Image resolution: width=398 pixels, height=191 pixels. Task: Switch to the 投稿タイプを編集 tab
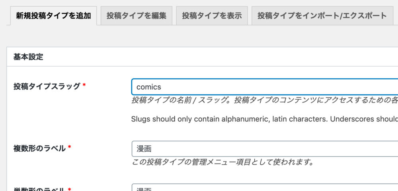point(137,16)
